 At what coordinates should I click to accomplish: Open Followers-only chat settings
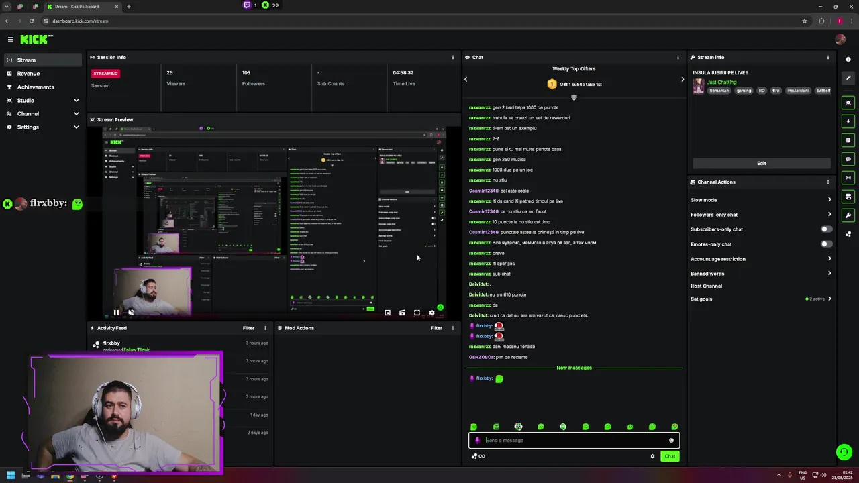click(761, 215)
